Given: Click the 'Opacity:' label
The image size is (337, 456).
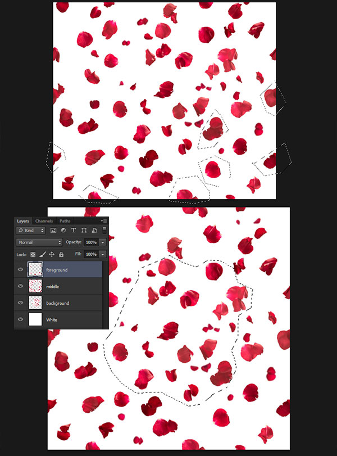Looking at the screenshot, I should click(74, 242).
